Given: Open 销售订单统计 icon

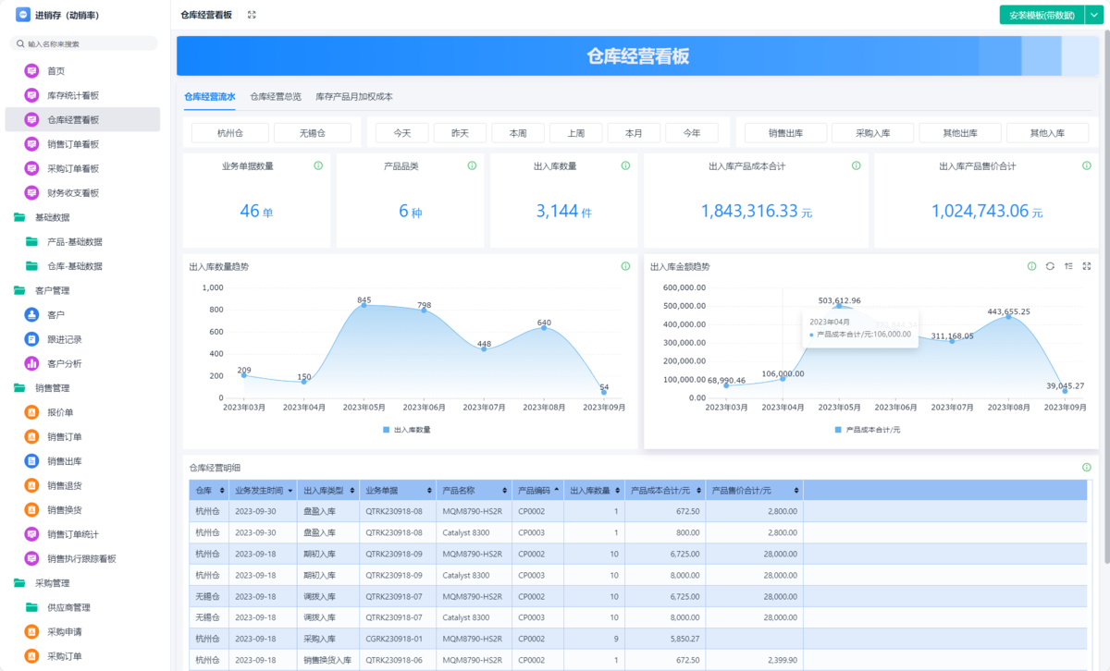Looking at the screenshot, I should [x=31, y=534].
